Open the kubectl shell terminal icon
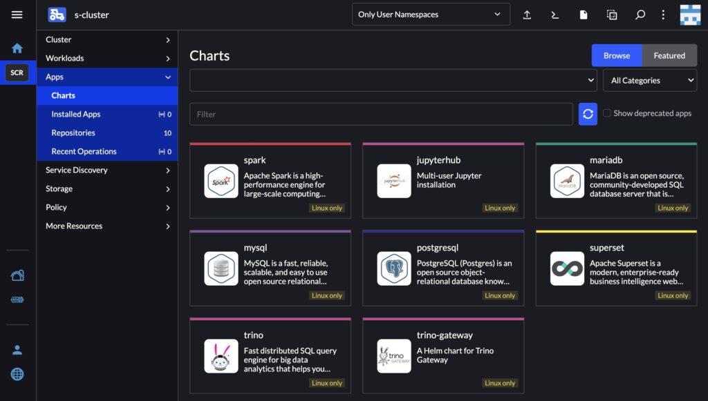This screenshot has width=708, height=401. pos(555,14)
